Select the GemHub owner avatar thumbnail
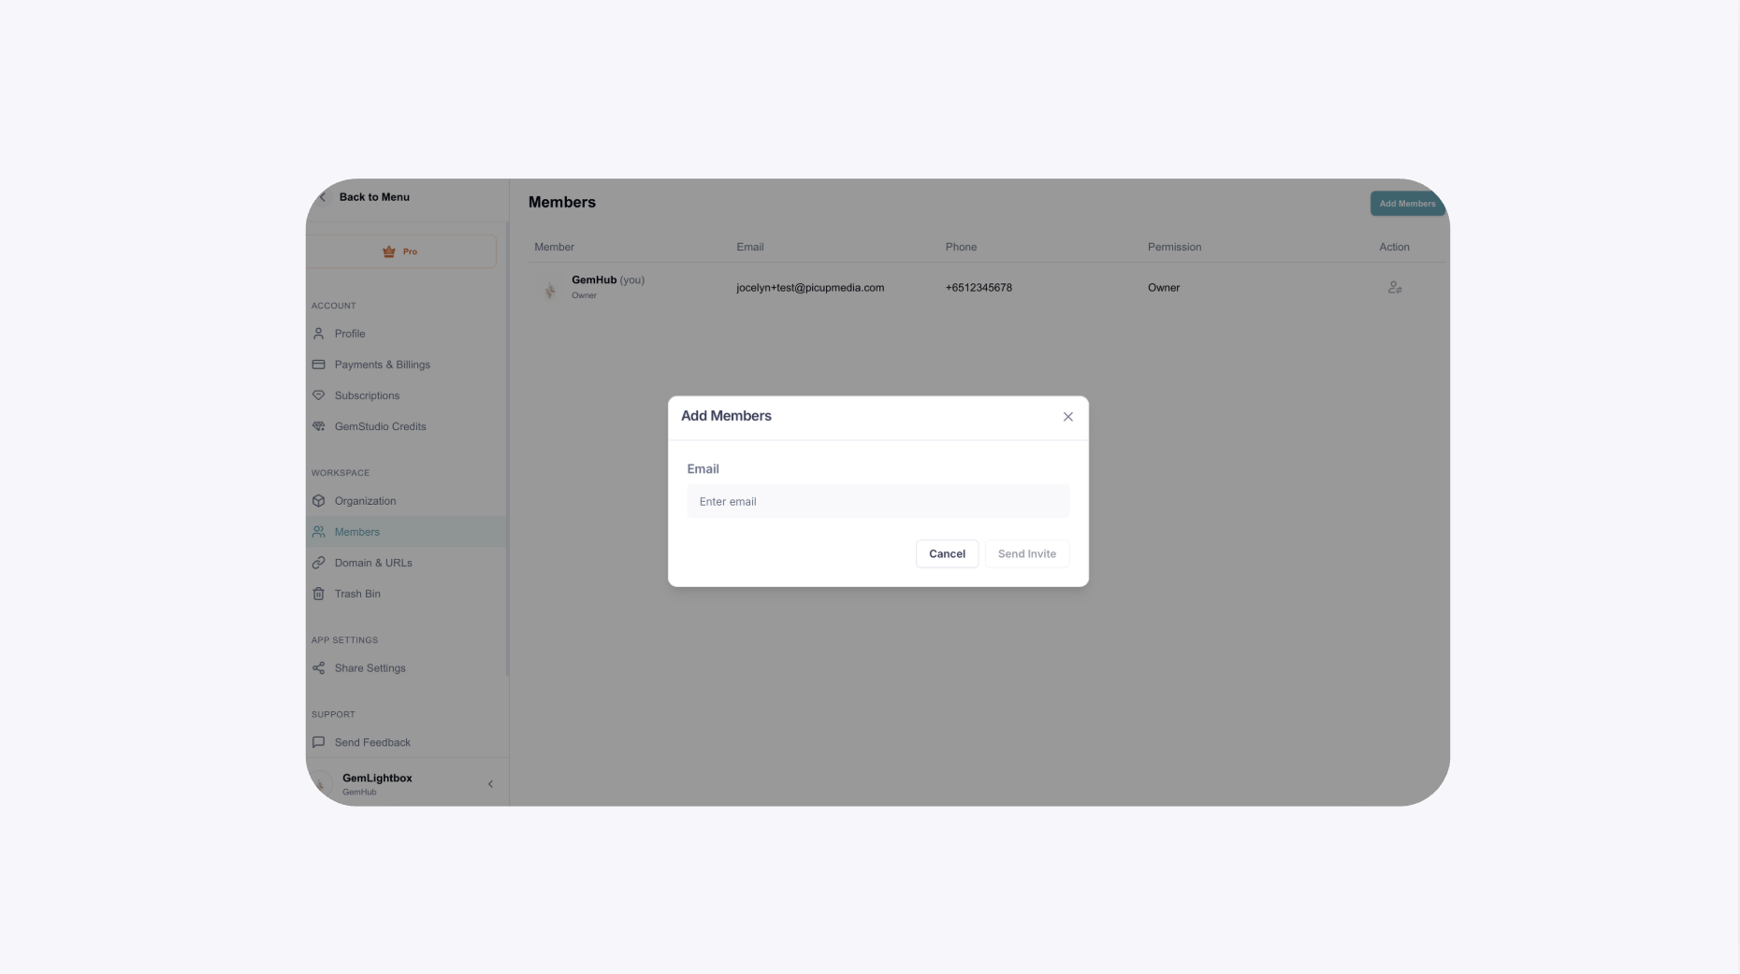Viewport: 1740px width, 974px height. coord(550,288)
